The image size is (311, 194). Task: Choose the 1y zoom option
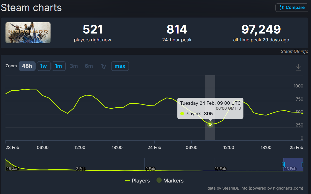(103, 66)
